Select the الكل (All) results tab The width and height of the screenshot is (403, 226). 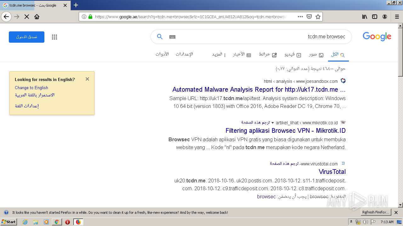338,55
